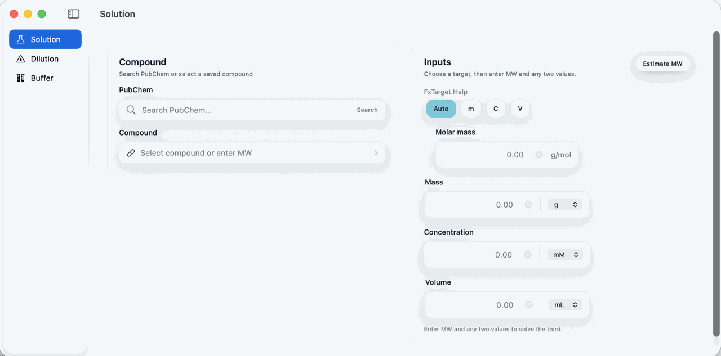Click the vertical scrollbar on the right
Image resolution: width=721 pixels, height=356 pixels.
[716, 184]
